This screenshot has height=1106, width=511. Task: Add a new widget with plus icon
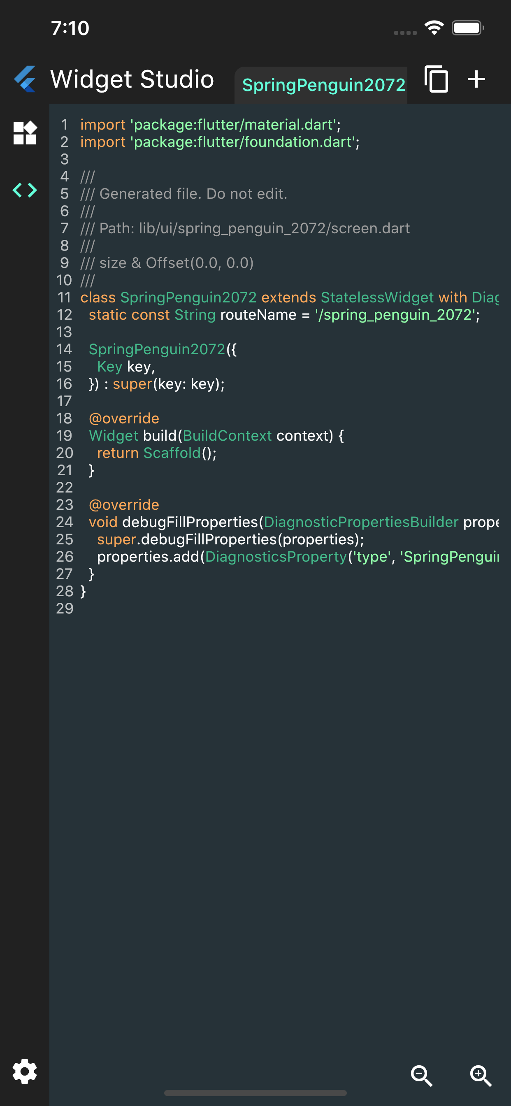(476, 79)
